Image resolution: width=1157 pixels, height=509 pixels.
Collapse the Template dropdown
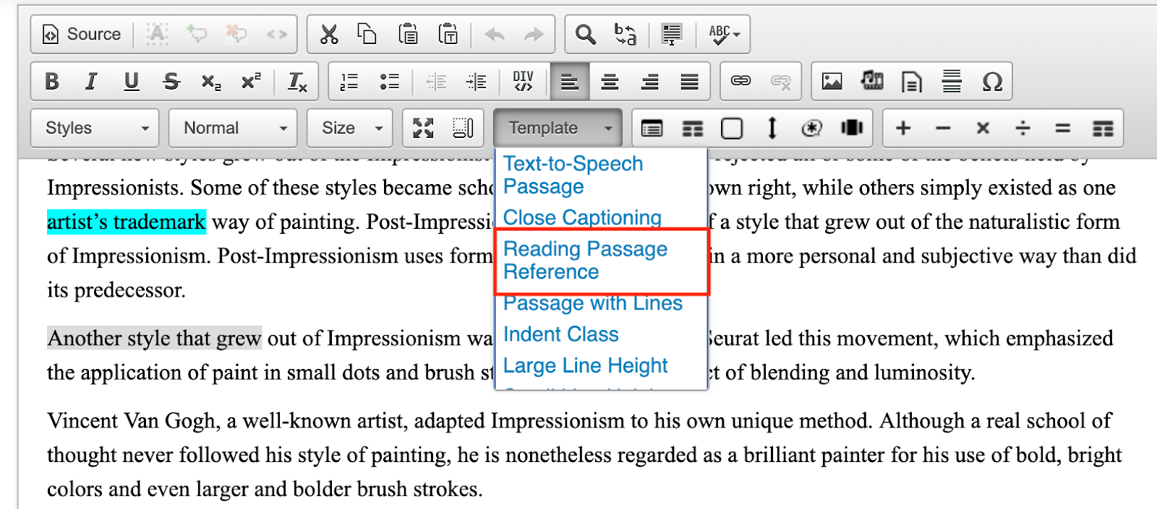[558, 128]
